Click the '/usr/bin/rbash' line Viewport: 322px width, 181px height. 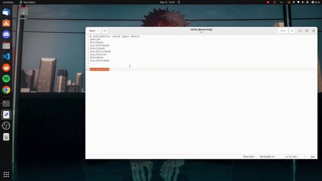point(100,51)
